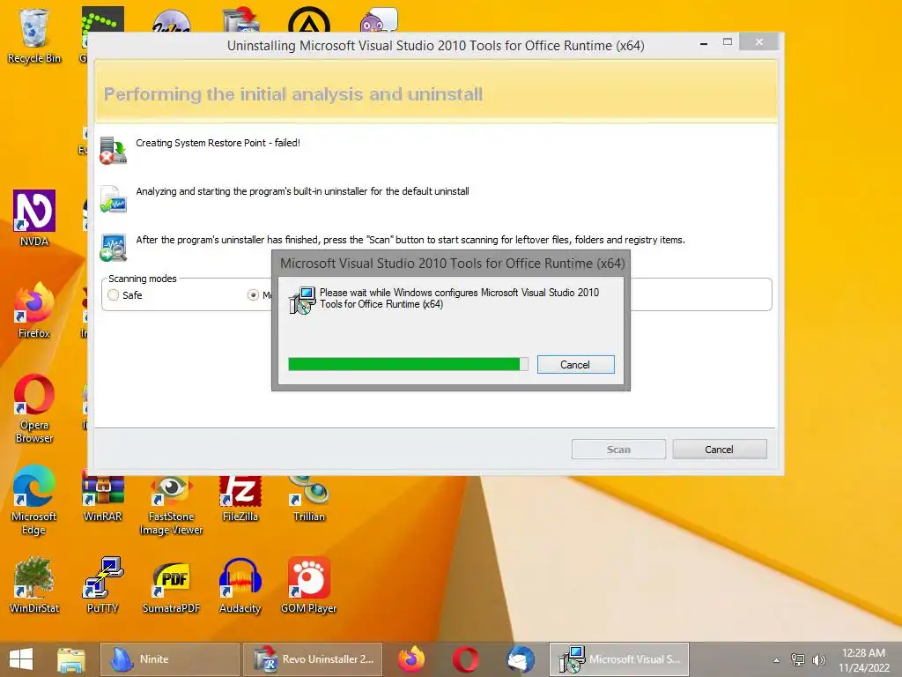Screen dimensions: 902x677
Task: Click 'Performing the initial analysis and uninstall' heading
Action: (x=293, y=94)
